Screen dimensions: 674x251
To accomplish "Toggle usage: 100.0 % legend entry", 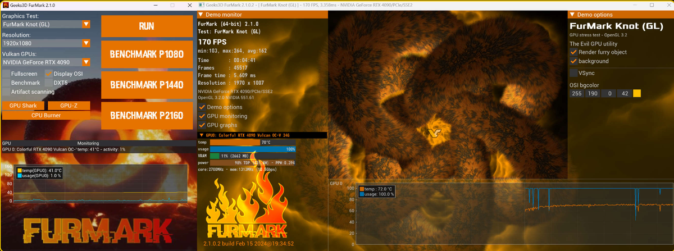I will point(376,194).
